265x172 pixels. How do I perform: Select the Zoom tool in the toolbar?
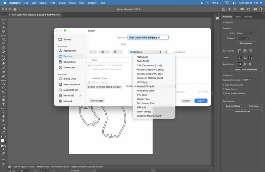coord(3,112)
